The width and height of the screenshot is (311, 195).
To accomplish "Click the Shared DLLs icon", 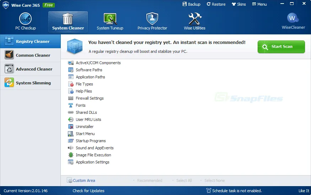I will coord(71,112).
